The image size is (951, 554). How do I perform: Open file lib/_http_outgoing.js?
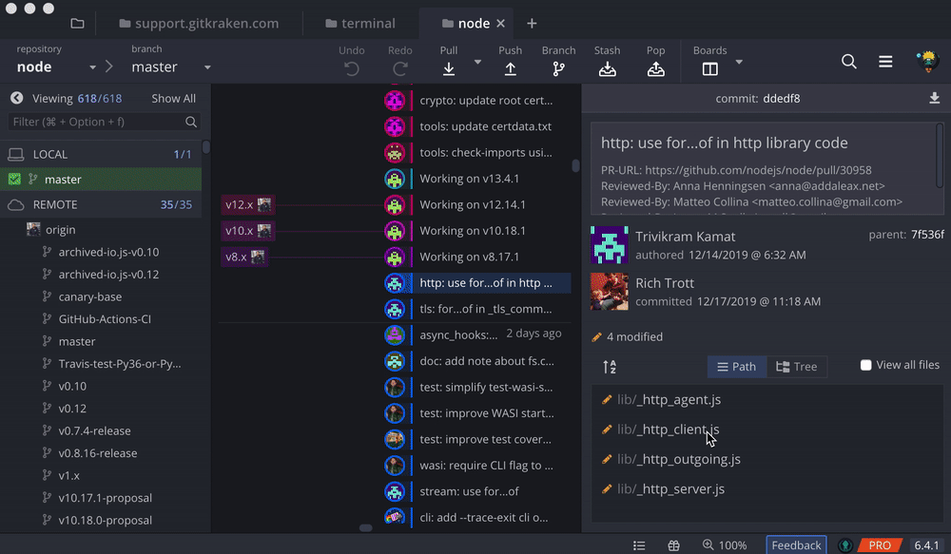tap(679, 459)
